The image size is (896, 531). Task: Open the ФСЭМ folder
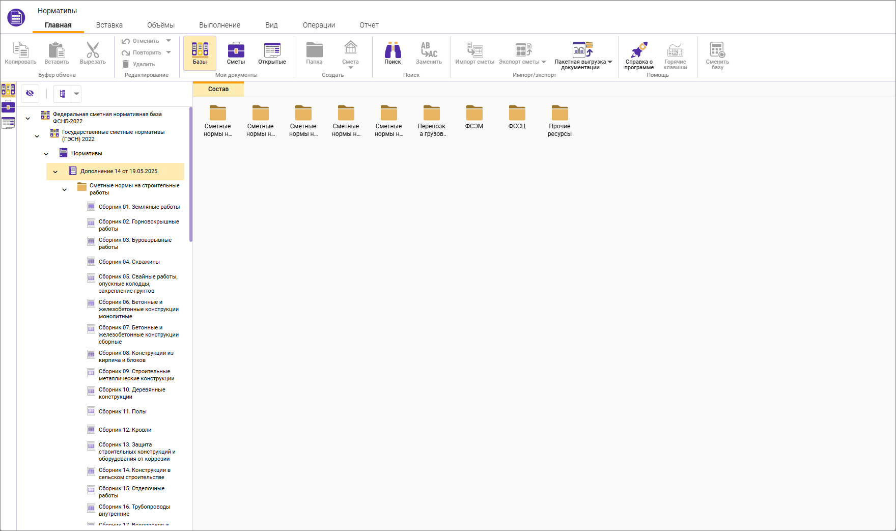474,117
